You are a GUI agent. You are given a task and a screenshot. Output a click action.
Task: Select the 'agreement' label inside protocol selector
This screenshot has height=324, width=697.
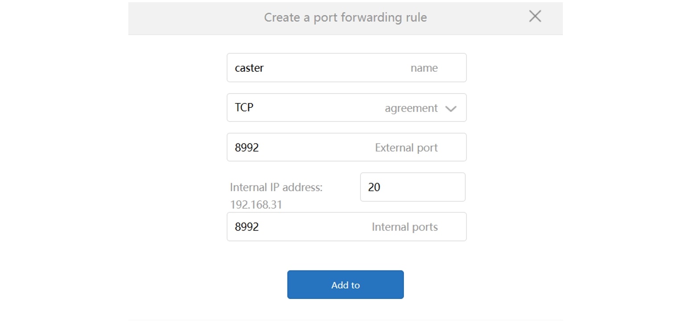click(x=411, y=108)
